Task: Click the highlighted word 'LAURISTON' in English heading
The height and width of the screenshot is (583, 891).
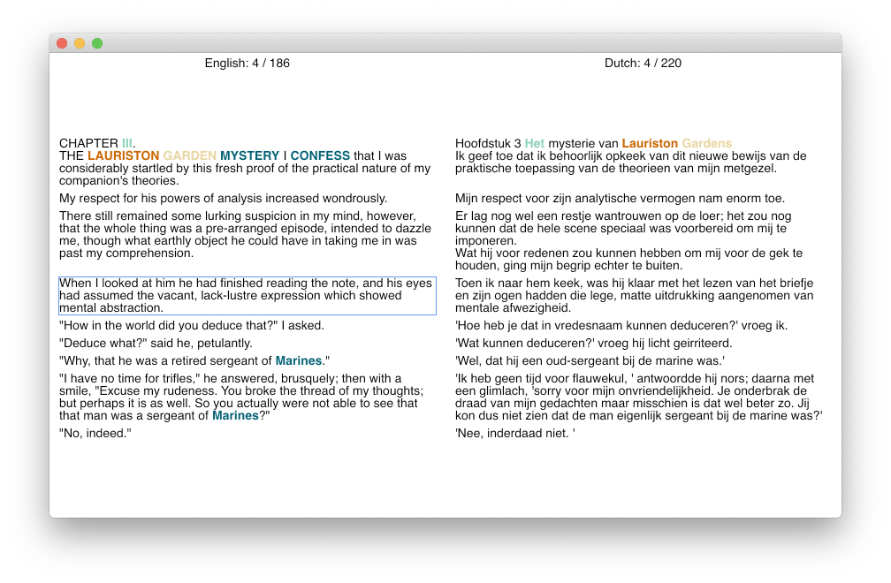Action: click(124, 155)
